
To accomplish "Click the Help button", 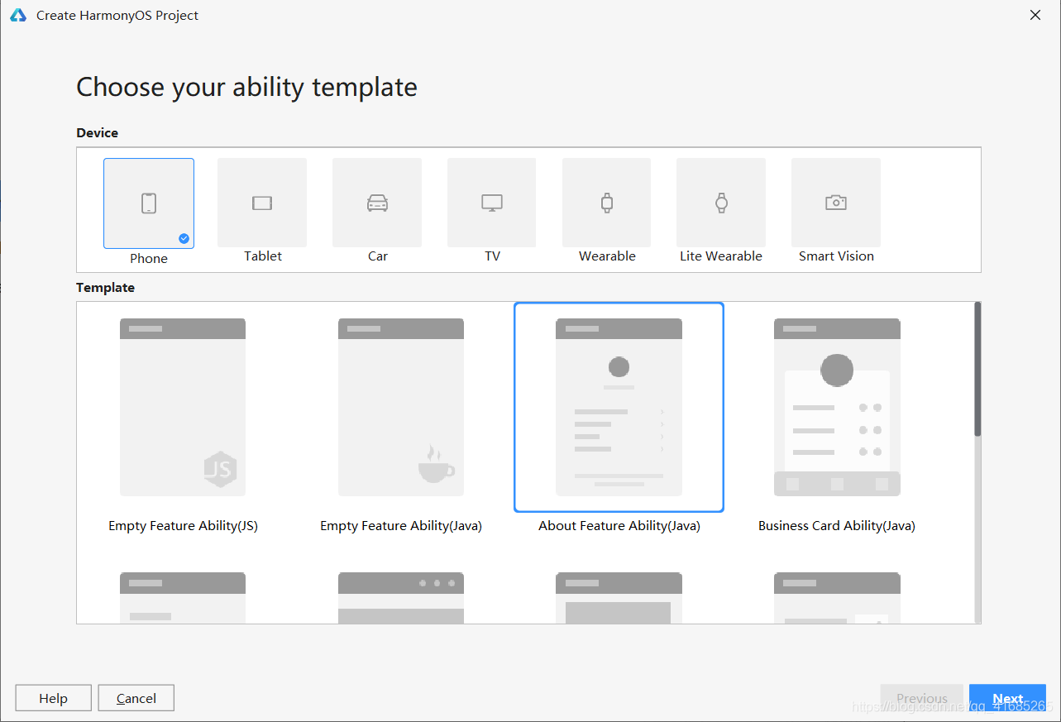I will coord(54,698).
